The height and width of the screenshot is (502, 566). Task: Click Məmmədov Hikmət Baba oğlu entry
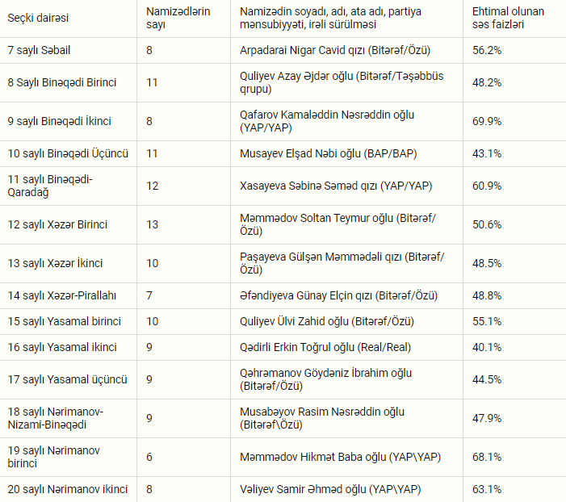point(340,458)
